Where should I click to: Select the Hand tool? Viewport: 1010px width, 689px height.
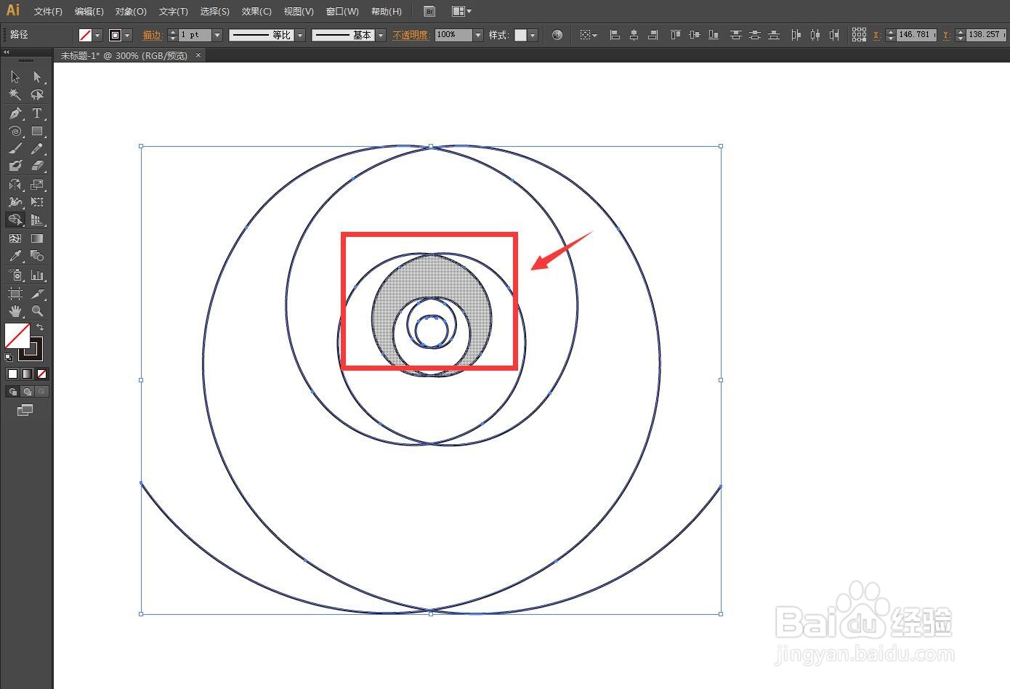(15, 311)
